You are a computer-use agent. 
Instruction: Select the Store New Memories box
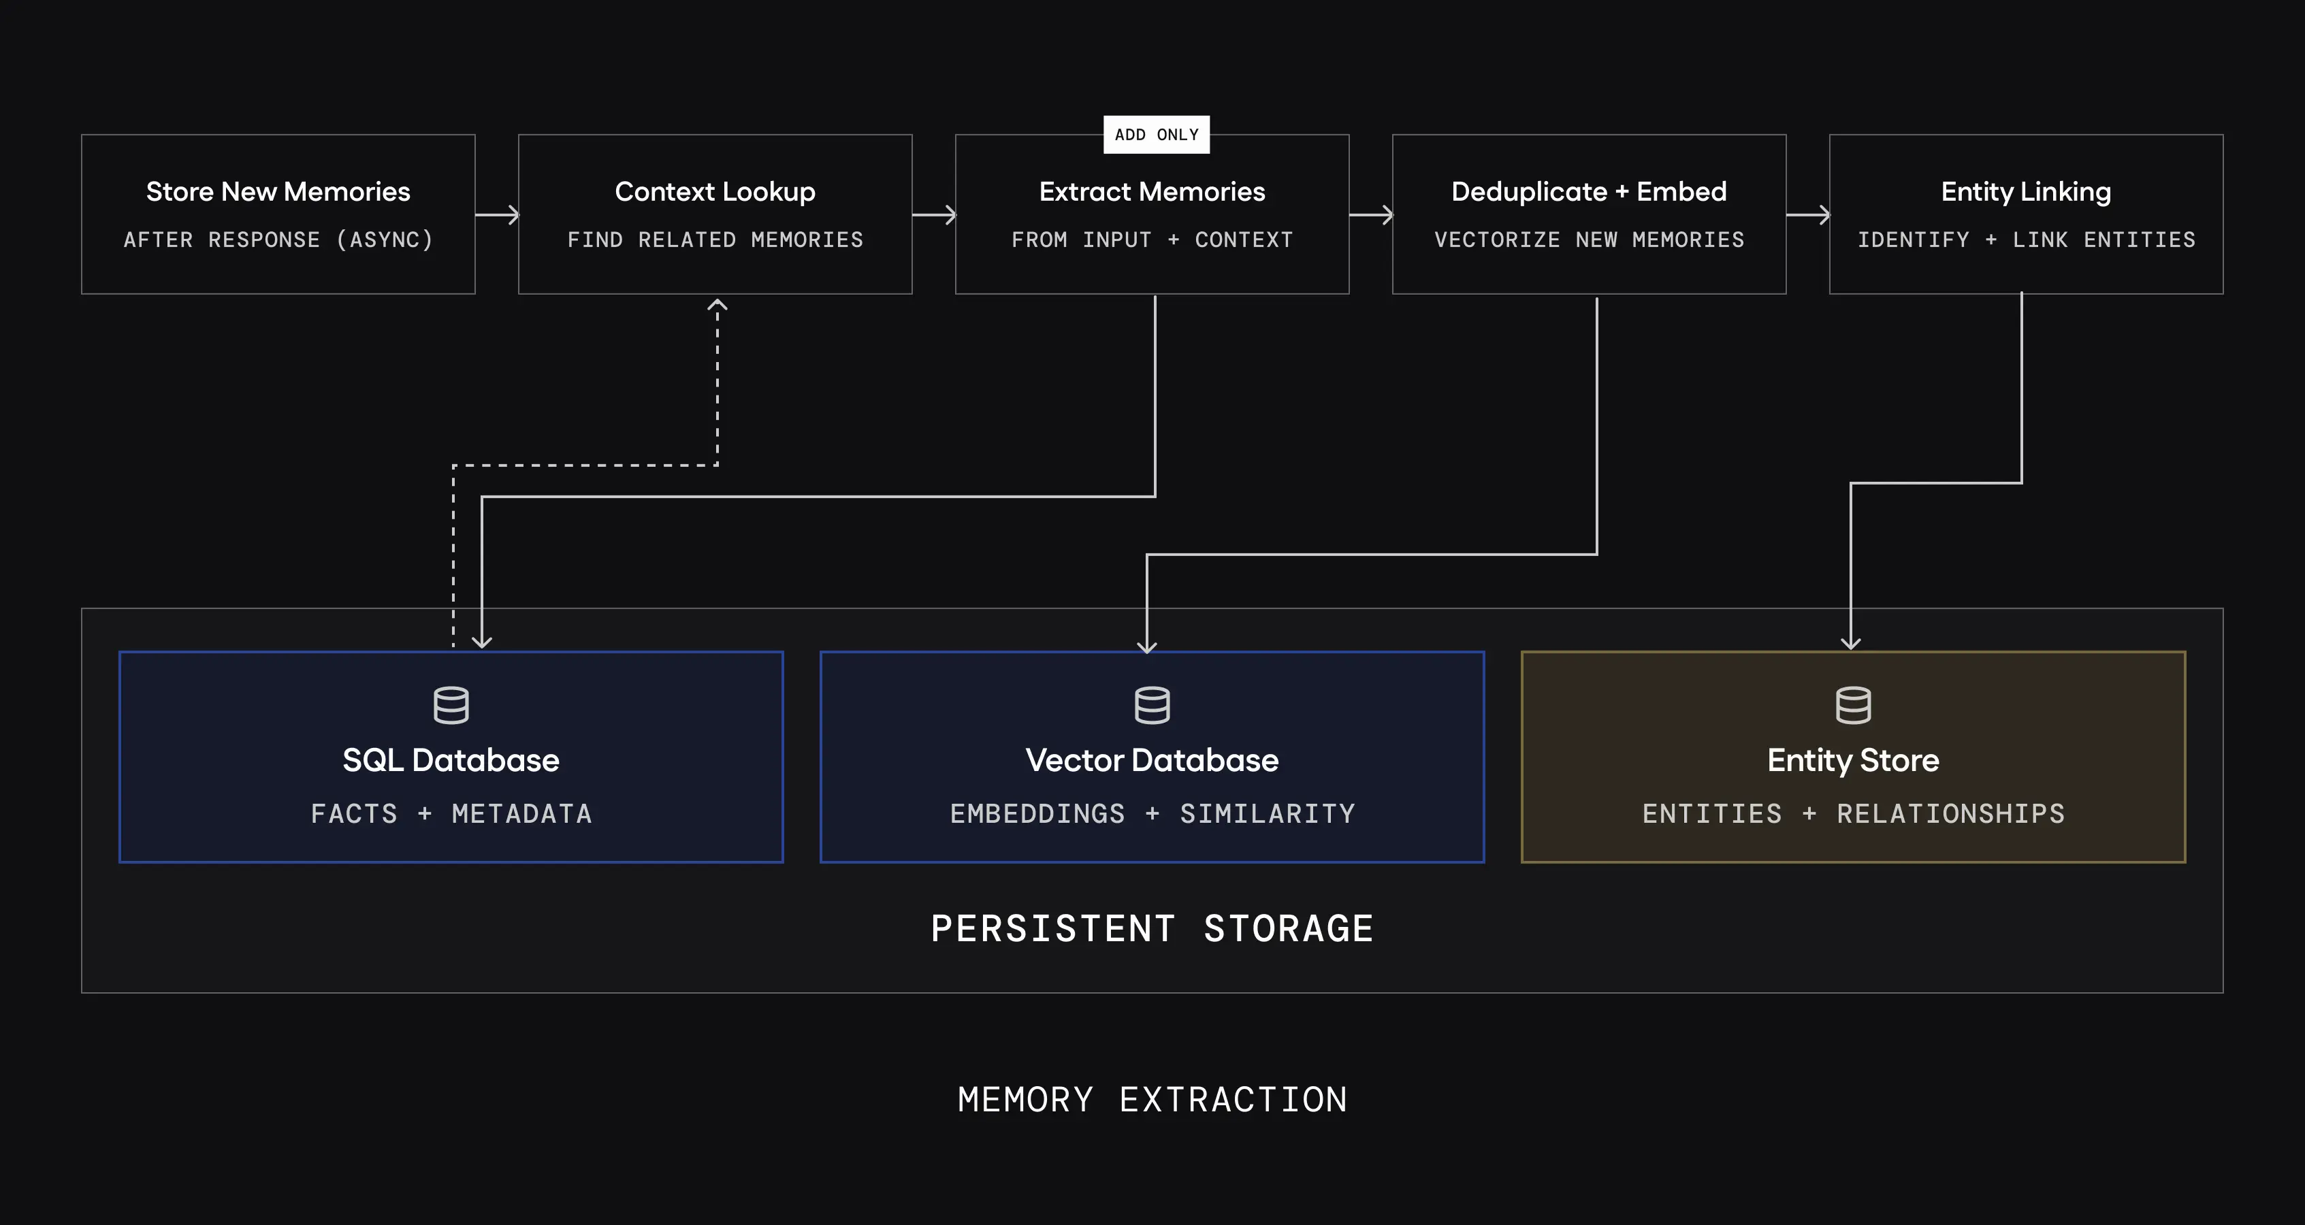(278, 214)
